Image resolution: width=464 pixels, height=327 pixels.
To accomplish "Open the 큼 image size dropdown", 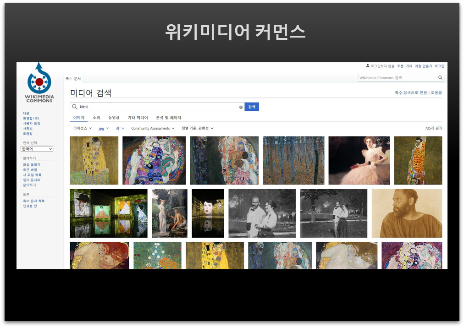I will click(x=120, y=128).
